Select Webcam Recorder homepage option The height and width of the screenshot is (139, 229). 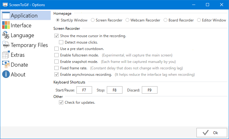pos(127,20)
